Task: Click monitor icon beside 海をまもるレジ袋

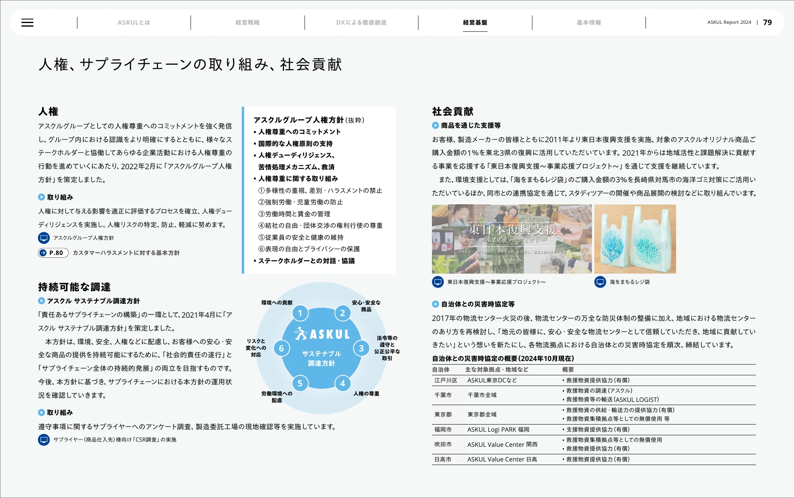Action: coord(600,282)
